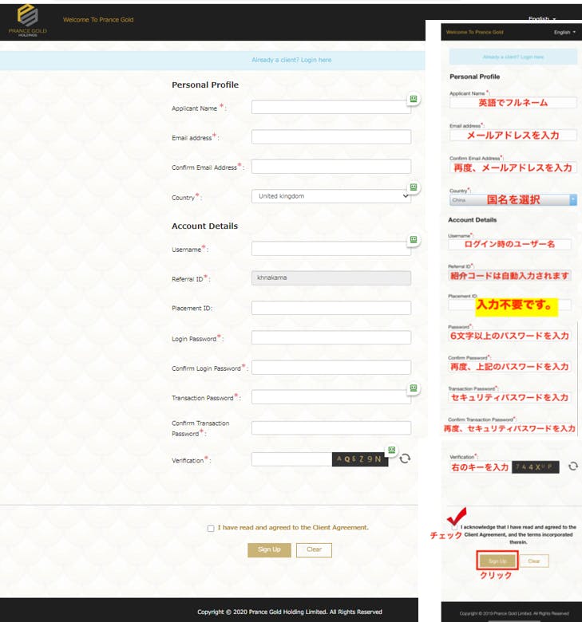The image size is (582, 622).
Task: Click the Clear button in the guide panel
Action: point(534,561)
